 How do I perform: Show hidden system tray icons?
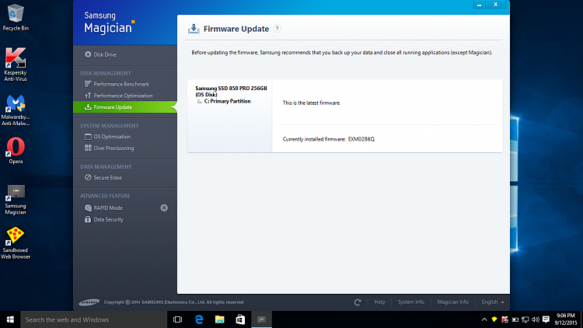point(484,319)
